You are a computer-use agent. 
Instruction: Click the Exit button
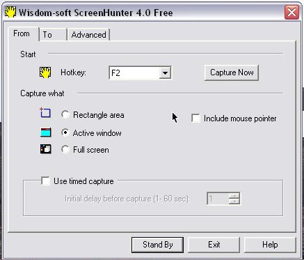pyautogui.click(x=214, y=245)
